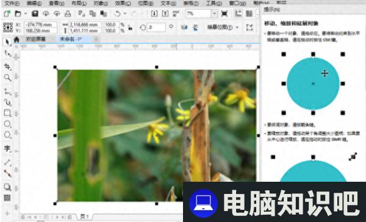Open the 工具 menu
This screenshot has width=366, height=222.
(x=213, y=3)
